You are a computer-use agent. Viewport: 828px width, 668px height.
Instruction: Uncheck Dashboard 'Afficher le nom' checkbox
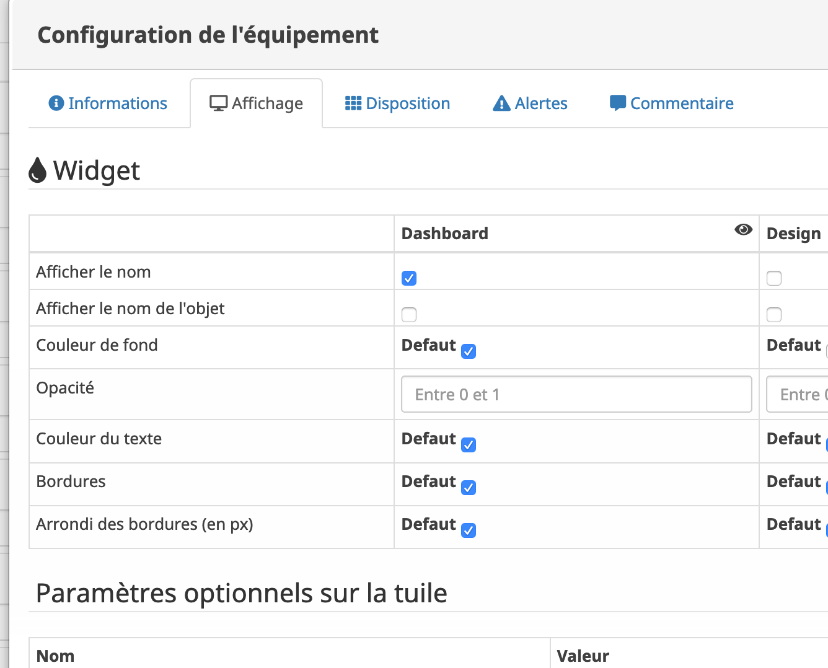409,278
